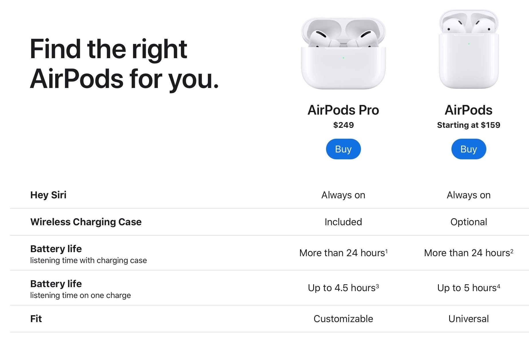The image size is (529, 341).
Task: Click Buy for AirPods Pro
Action: click(343, 149)
